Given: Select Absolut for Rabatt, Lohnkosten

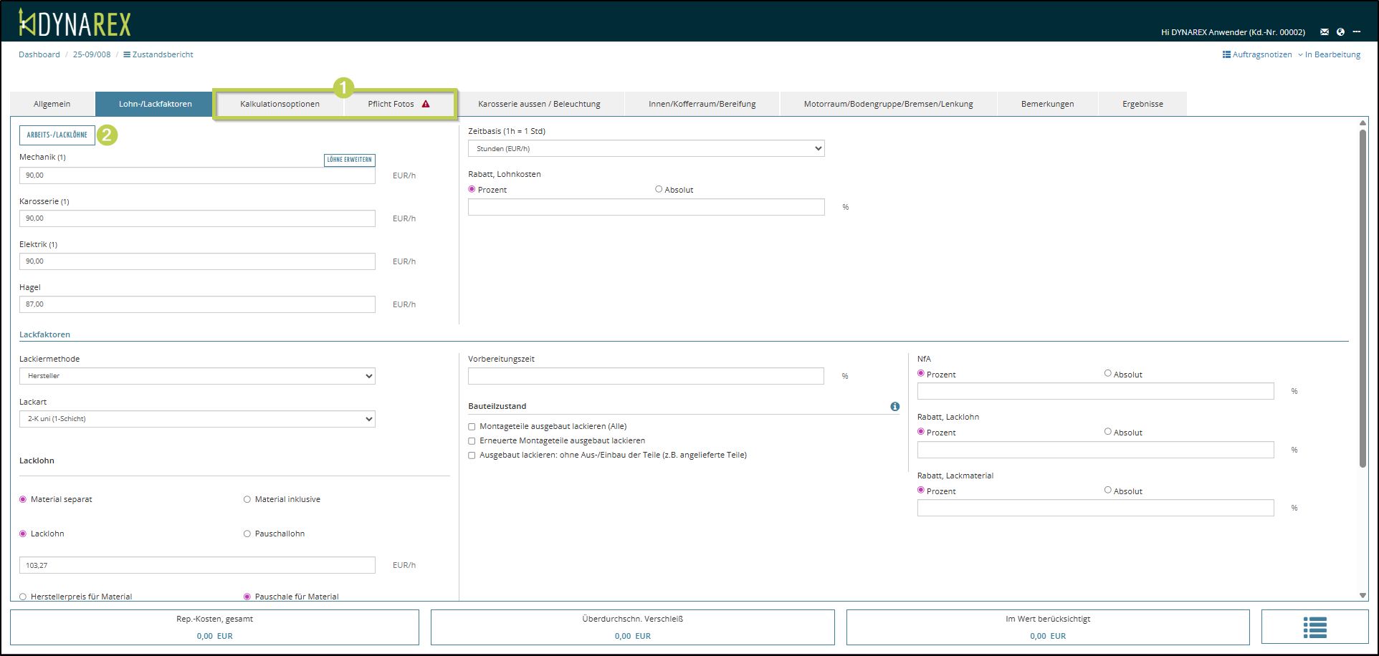Looking at the screenshot, I should (659, 189).
